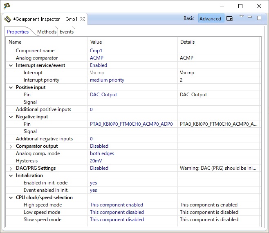
Task: Minimize the Component Inspector panel
Action: point(250,17)
